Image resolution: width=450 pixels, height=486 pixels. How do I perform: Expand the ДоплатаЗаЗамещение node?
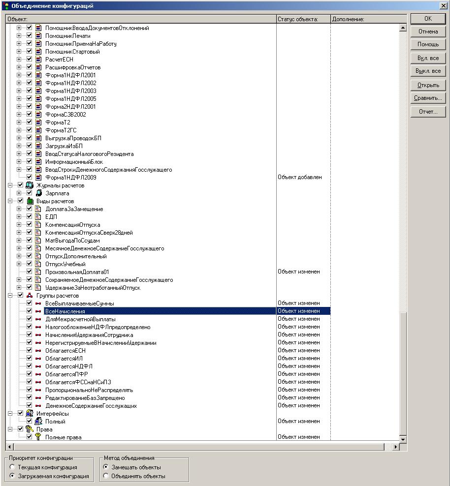[x=19, y=209]
